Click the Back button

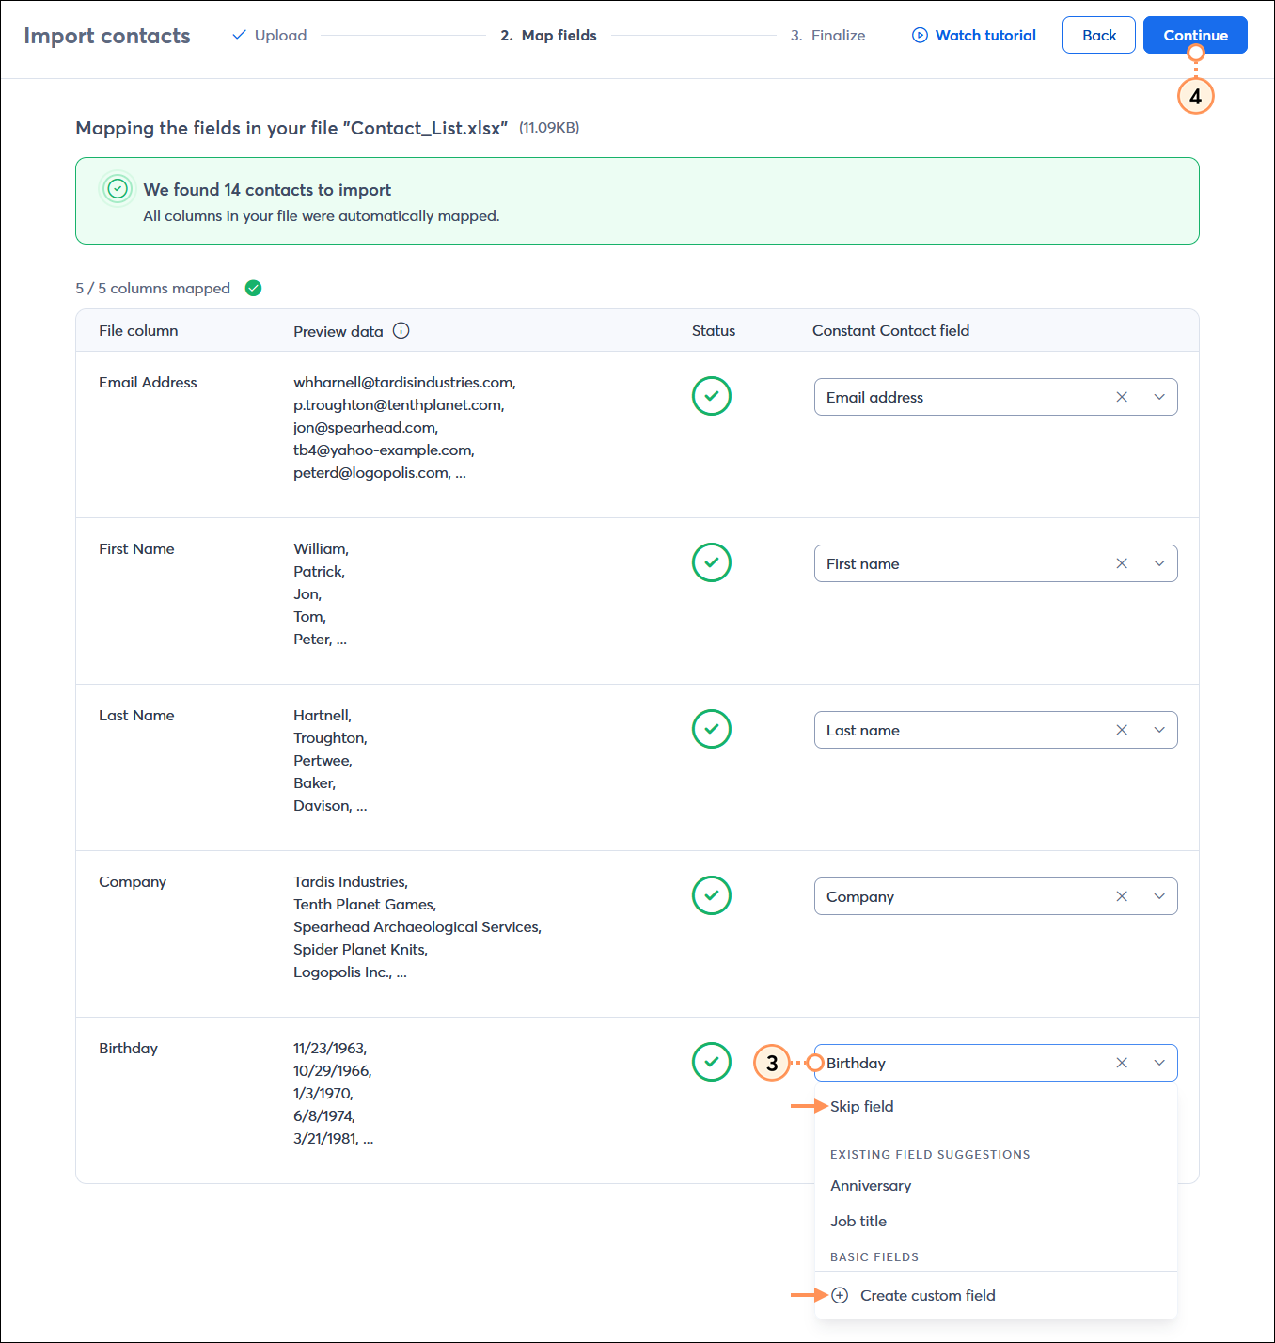click(x=1098, y=35)
